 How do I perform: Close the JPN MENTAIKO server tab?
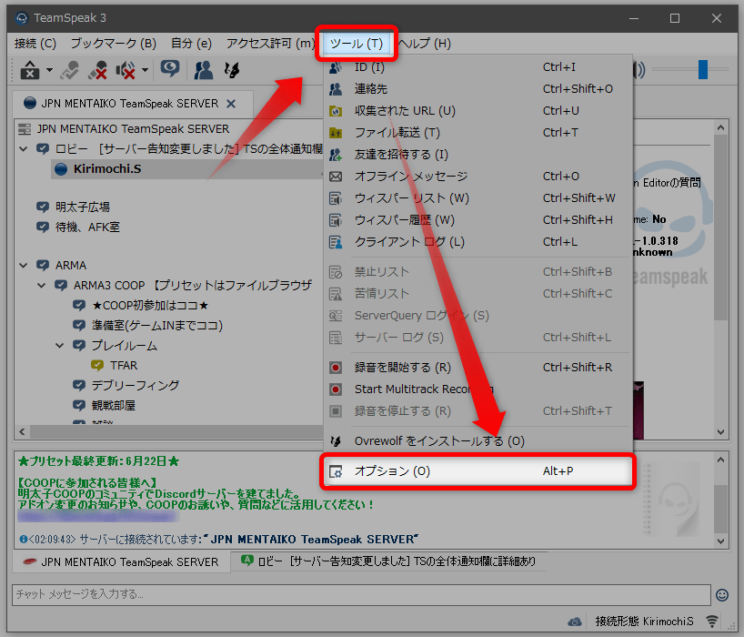coord(231,104)
